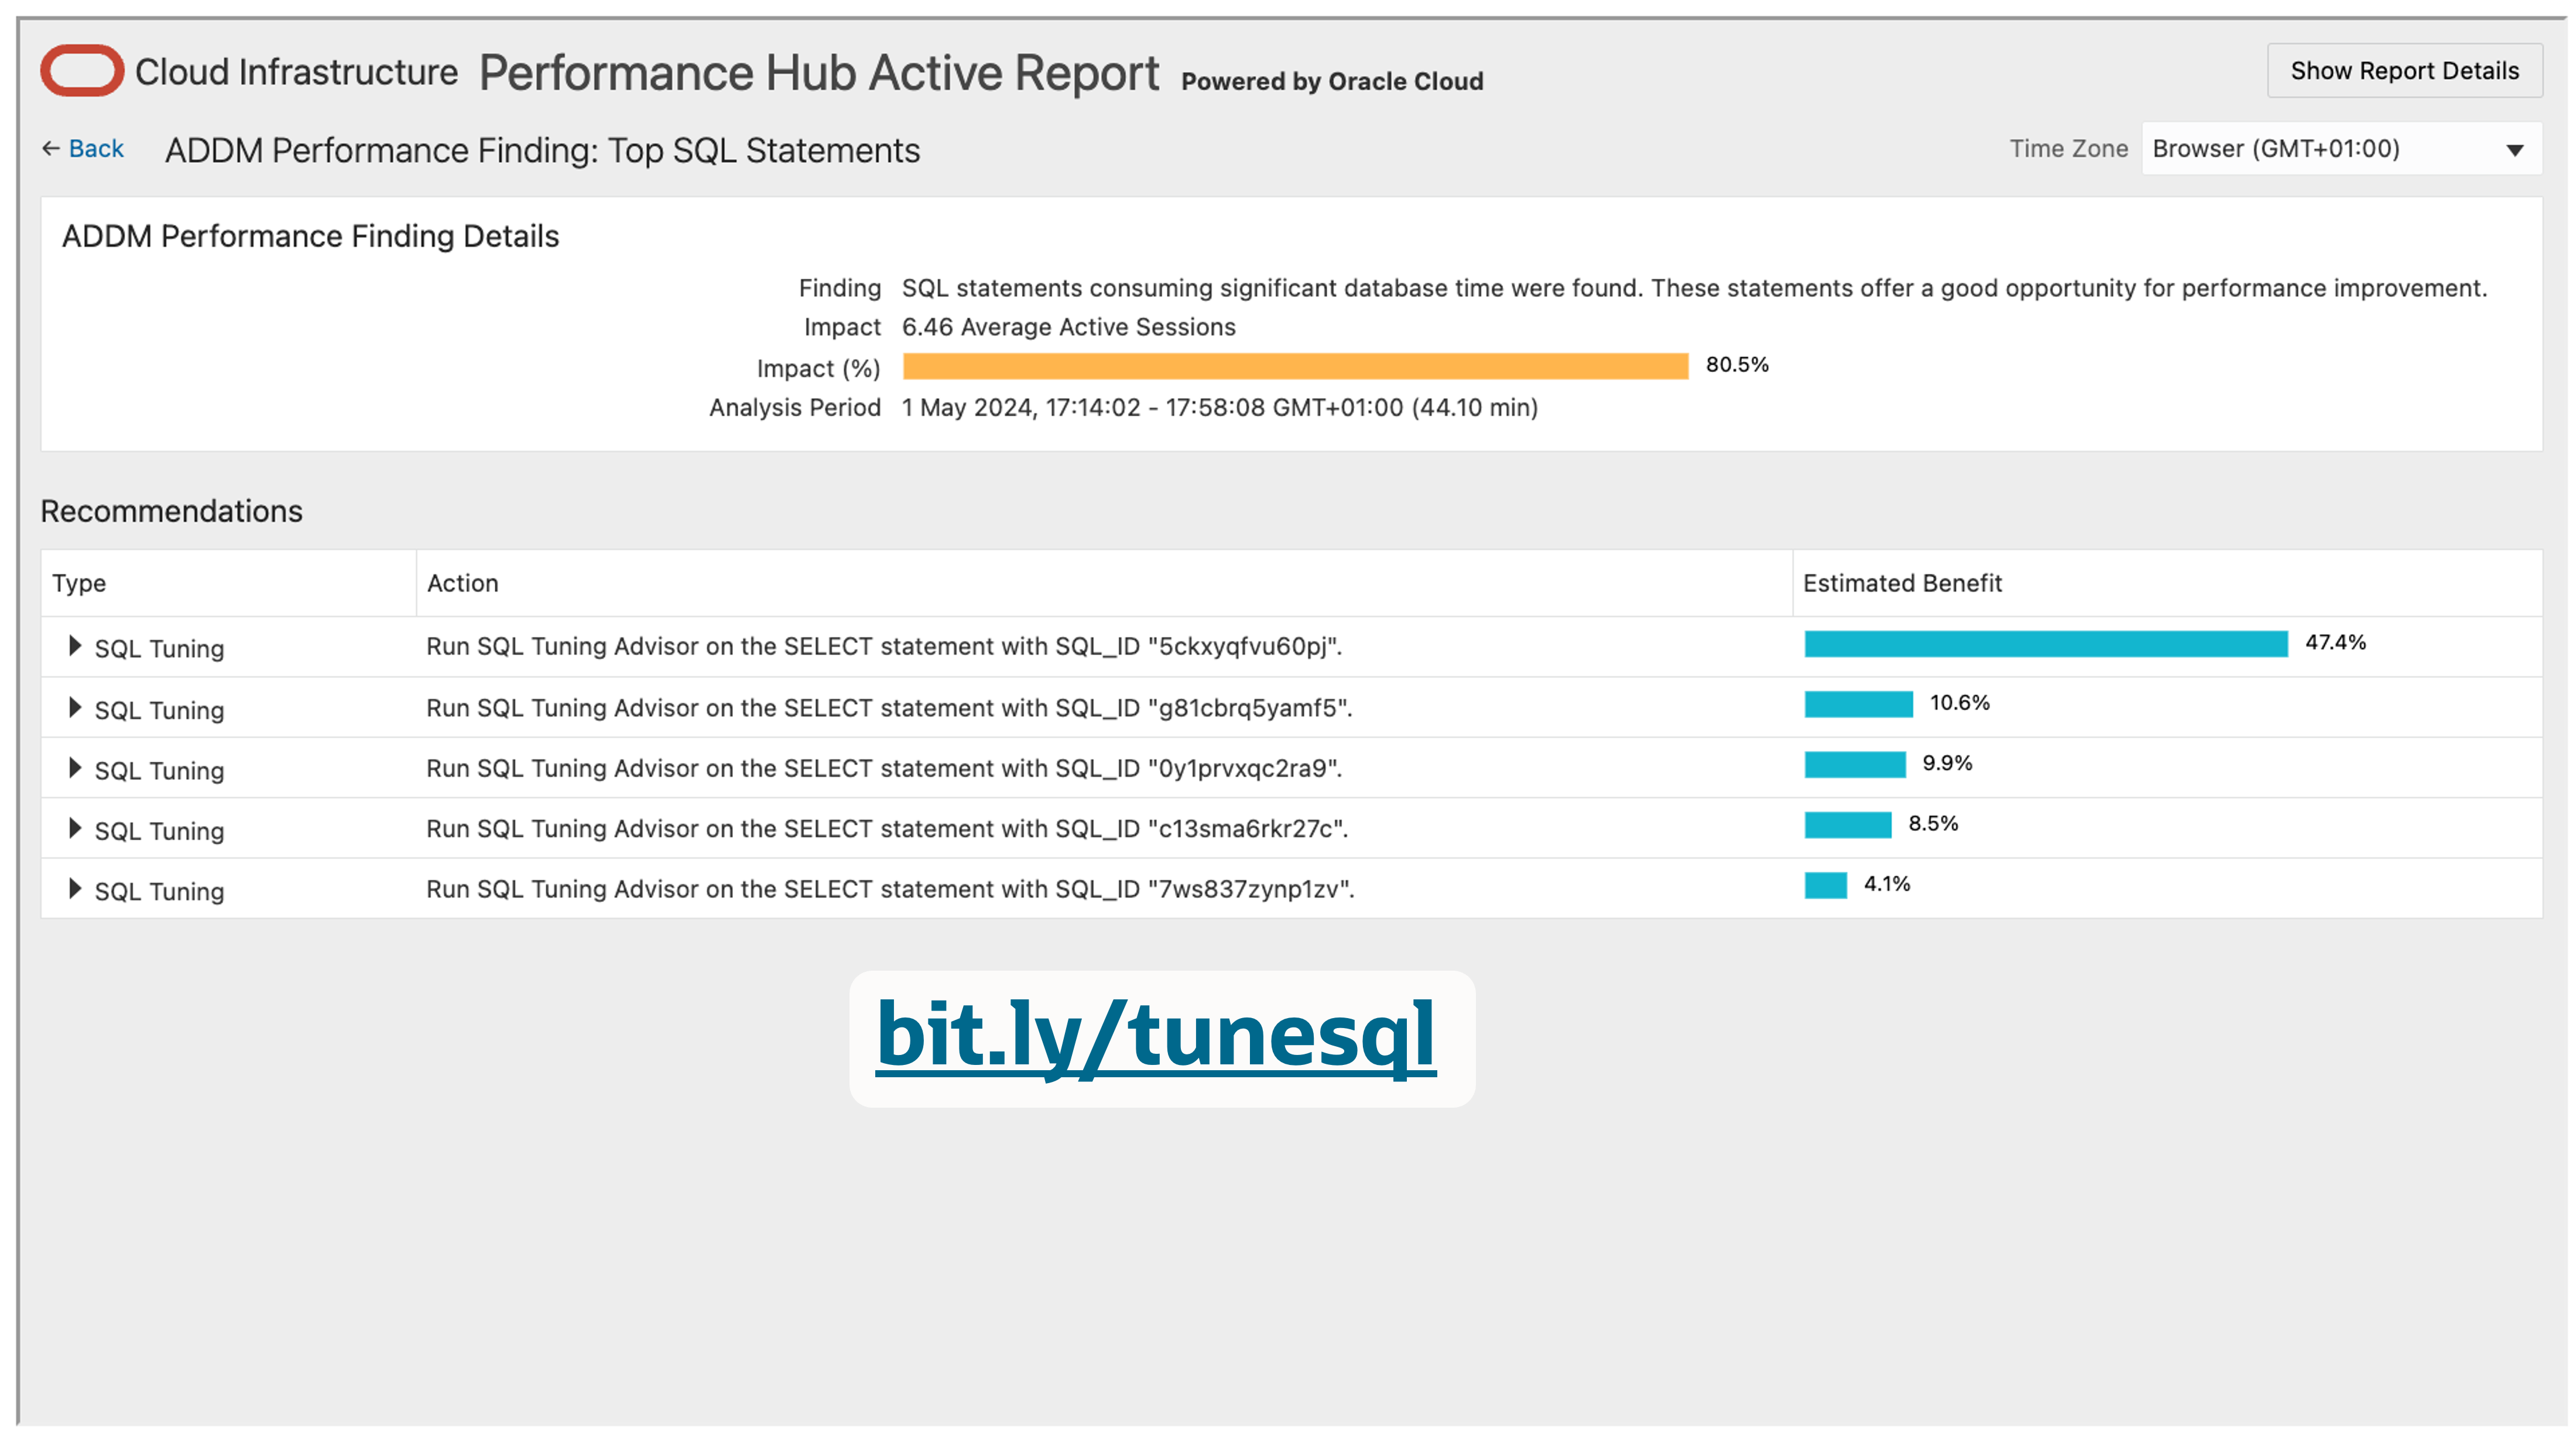Click the back arrow icon next to Back

coord(50,147)
